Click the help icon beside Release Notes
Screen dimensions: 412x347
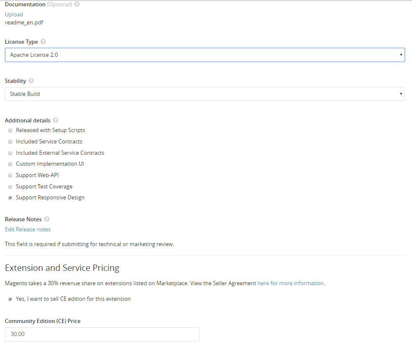tap(47, 219)
